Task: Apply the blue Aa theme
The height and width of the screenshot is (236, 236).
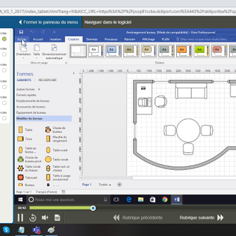Action: (x=114, y=51)
